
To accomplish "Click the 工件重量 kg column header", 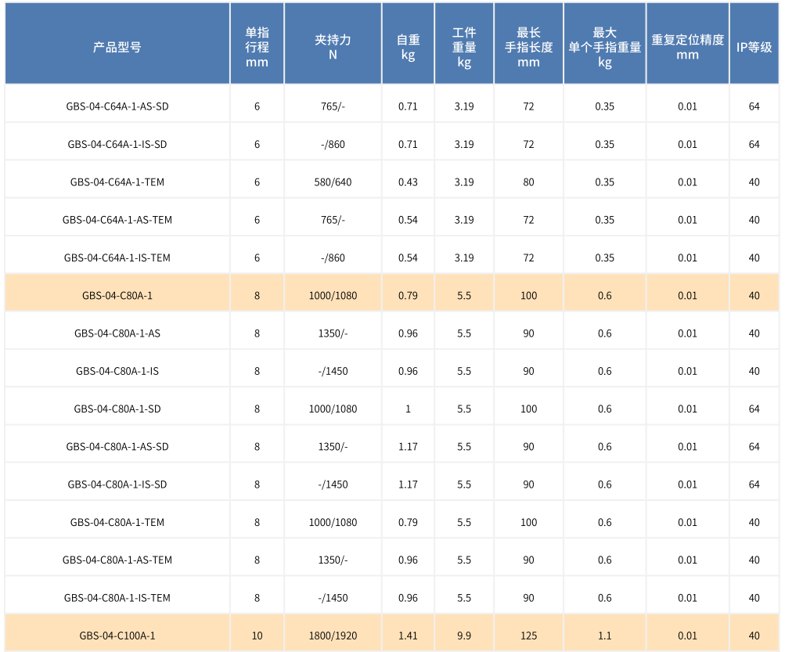I will tap(464, 47).
